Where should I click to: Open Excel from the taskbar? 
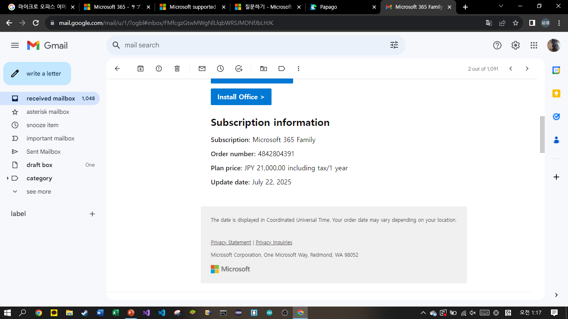coord(116,313)
